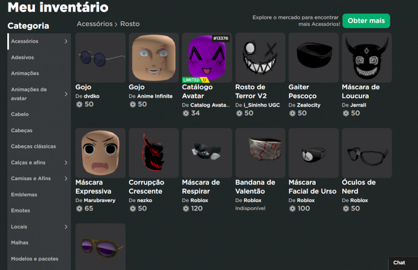Open the Corrupção Crescente mask image
418x270 pixels.
coord(154,152)
